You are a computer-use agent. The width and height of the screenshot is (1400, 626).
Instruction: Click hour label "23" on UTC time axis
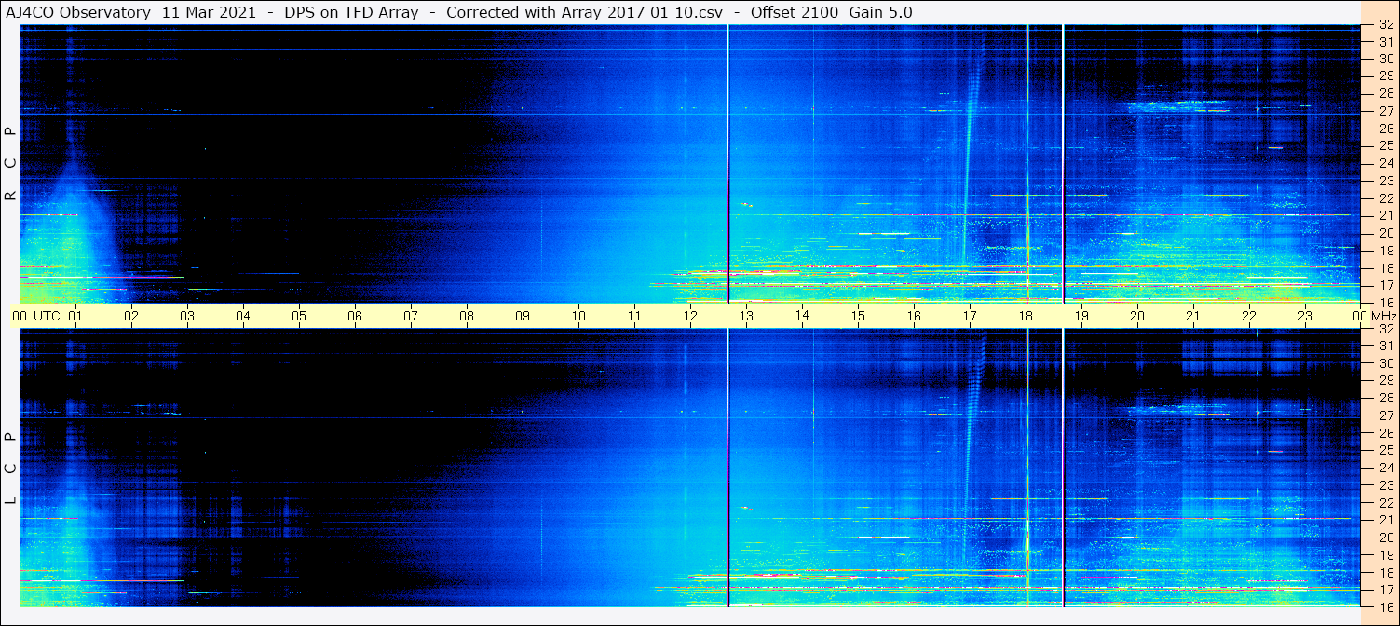click(x=1305, y=316)
